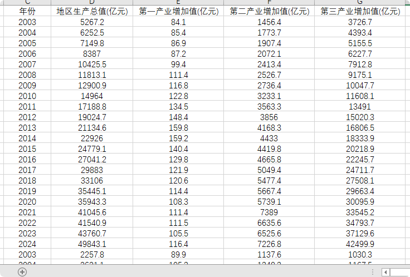Select the cell containing 5667.4
This screenshot has width=410, height=277.
269,191
